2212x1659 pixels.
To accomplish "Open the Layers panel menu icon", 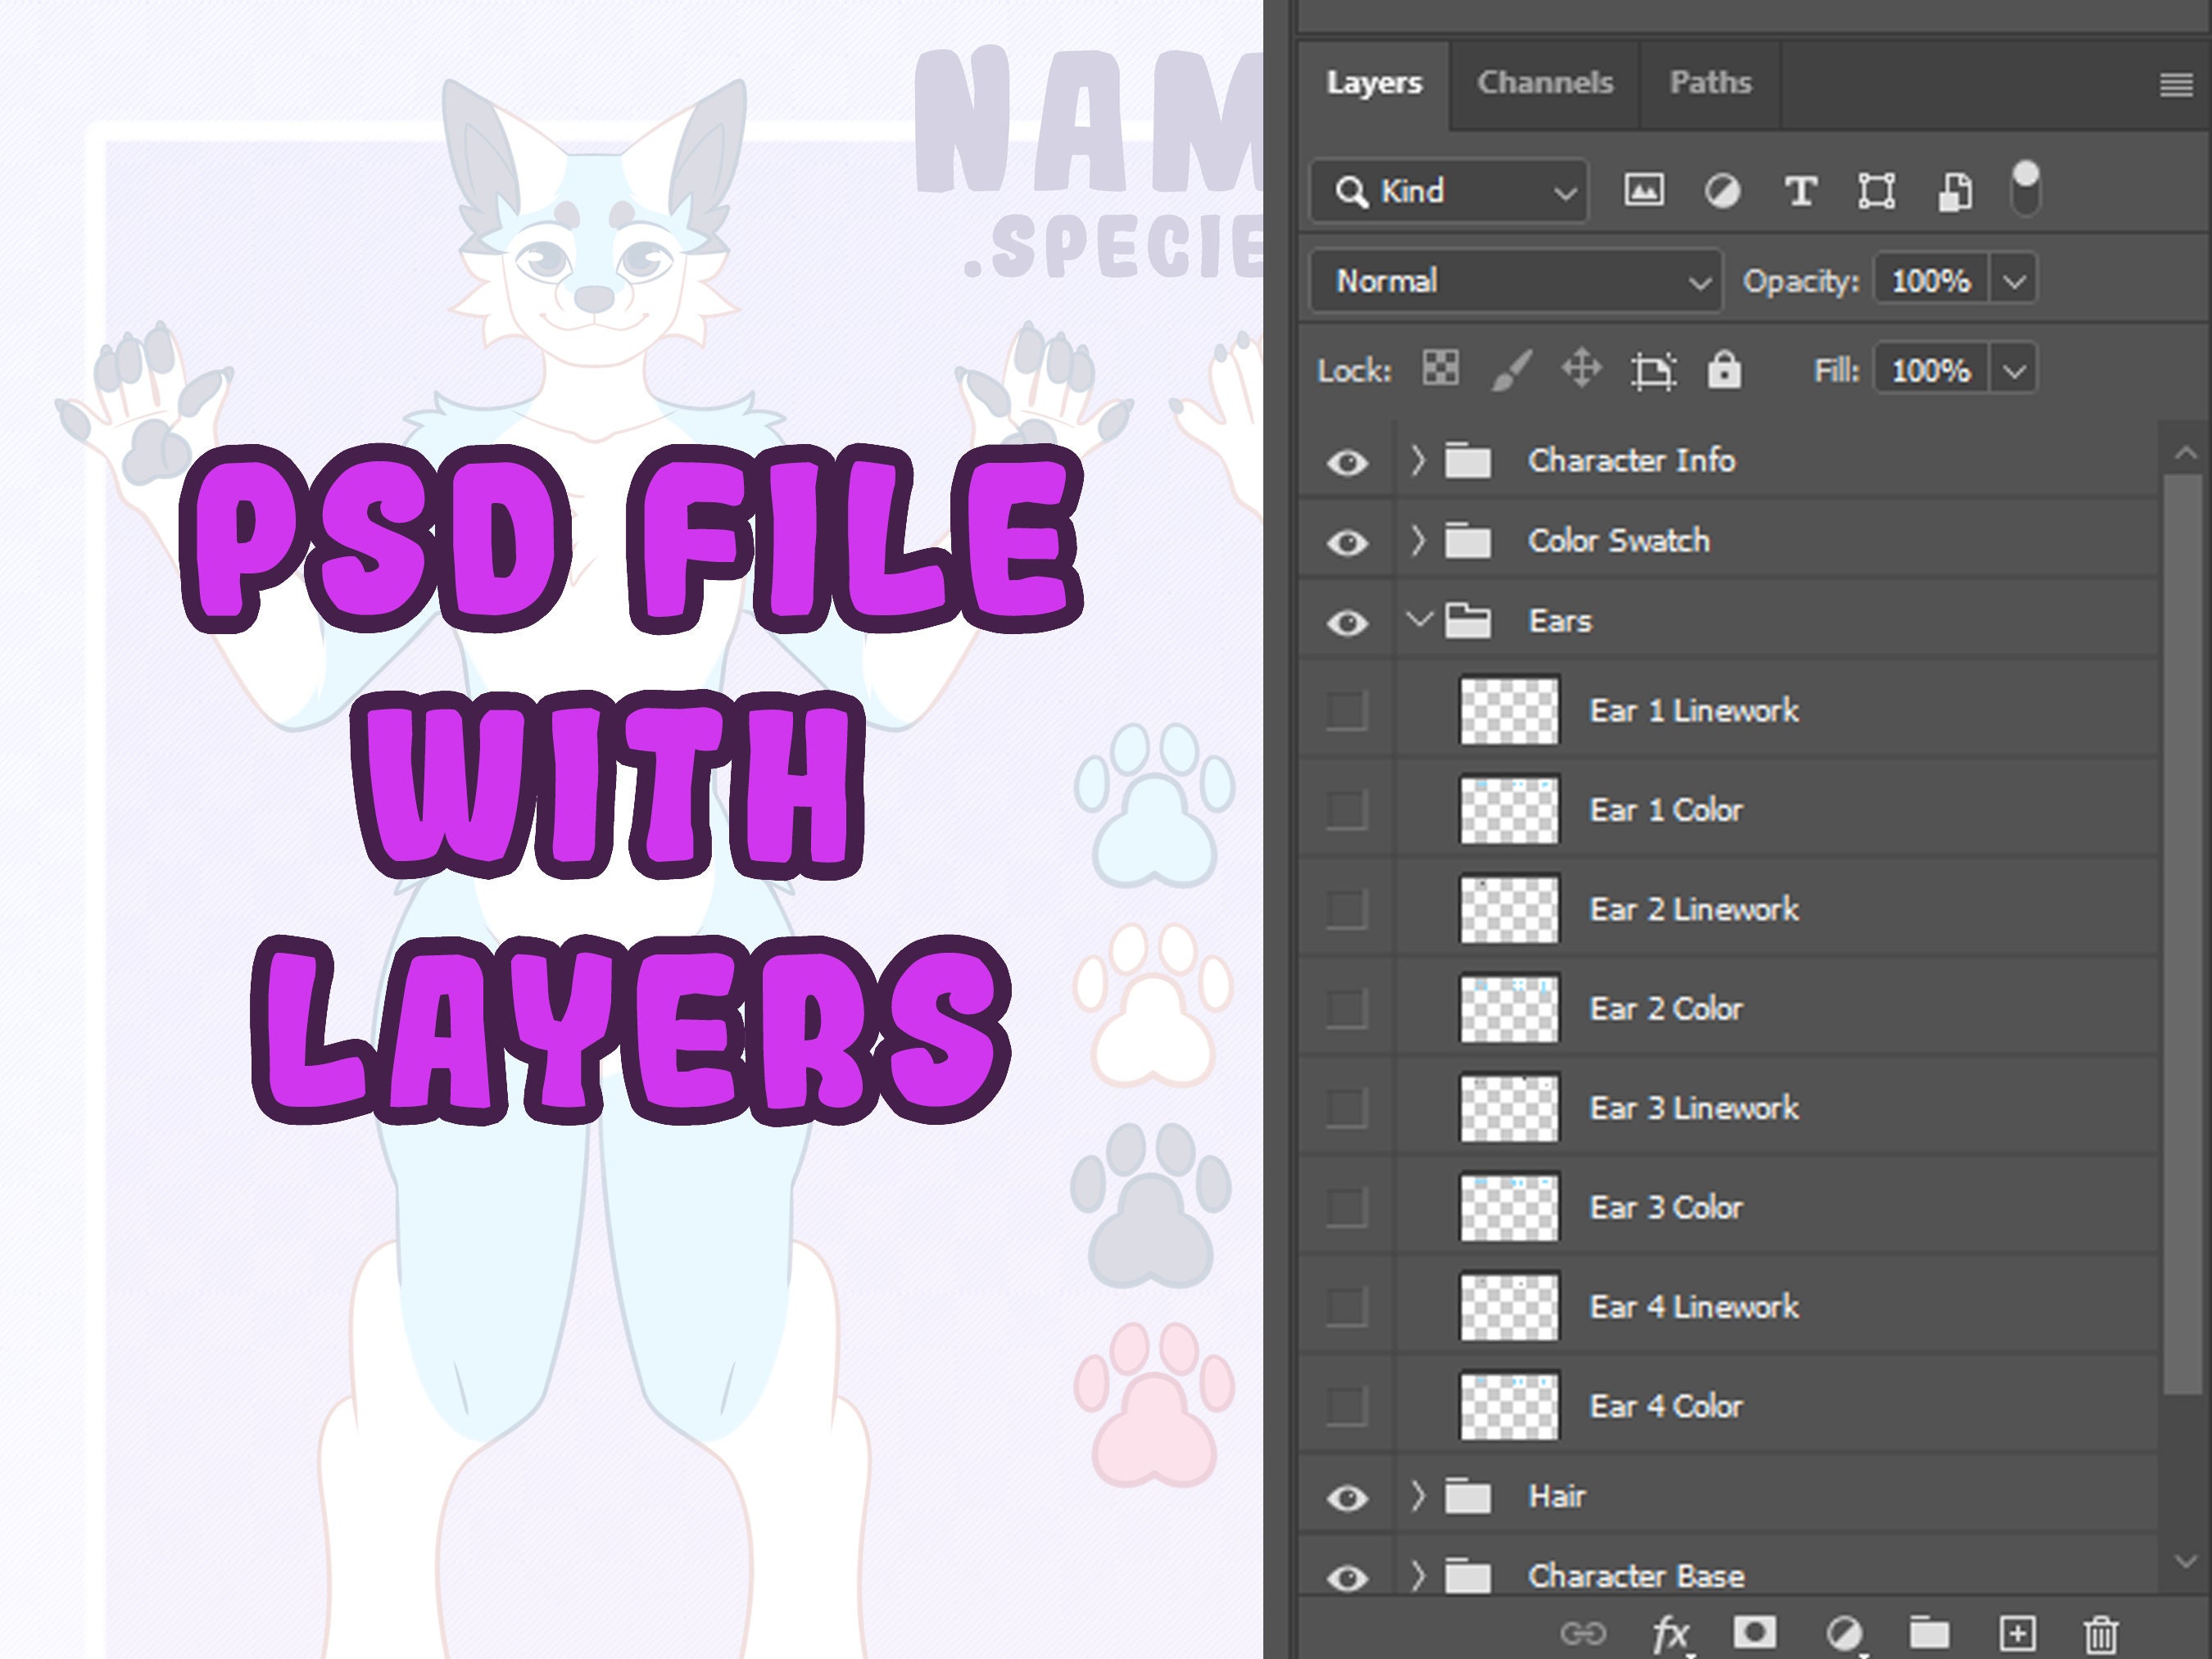I will click(x=2176, y=85).
